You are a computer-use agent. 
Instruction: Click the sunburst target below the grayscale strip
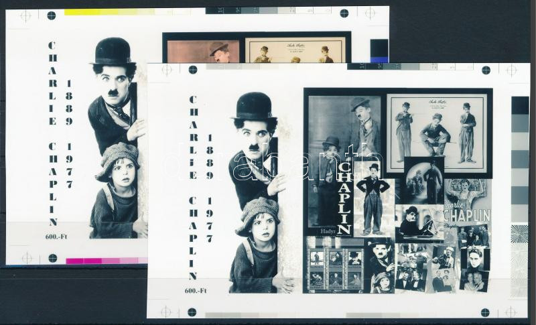520,234
